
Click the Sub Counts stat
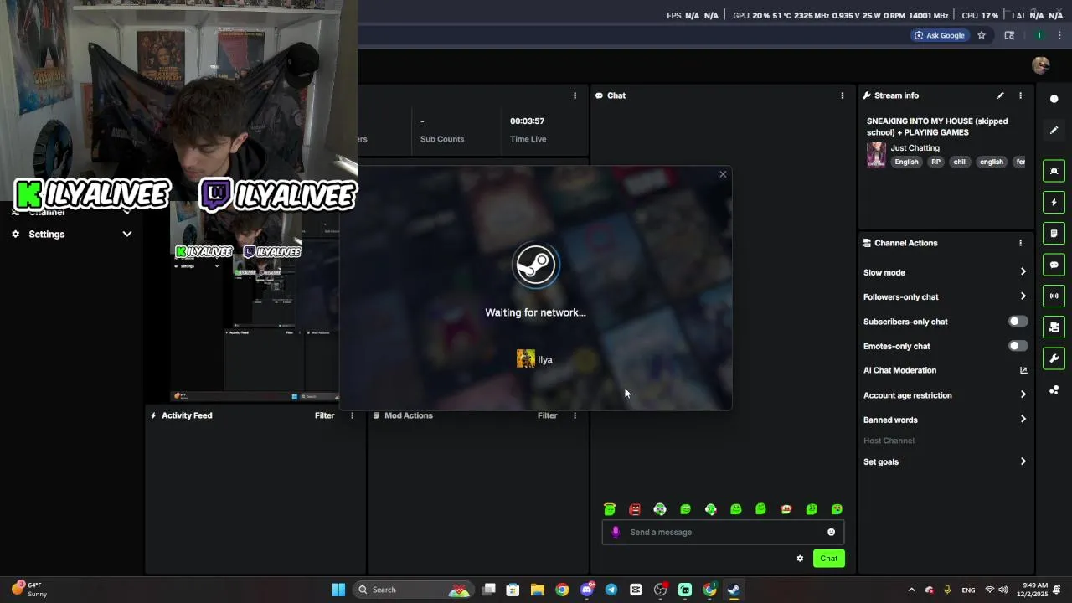[441, 130]
